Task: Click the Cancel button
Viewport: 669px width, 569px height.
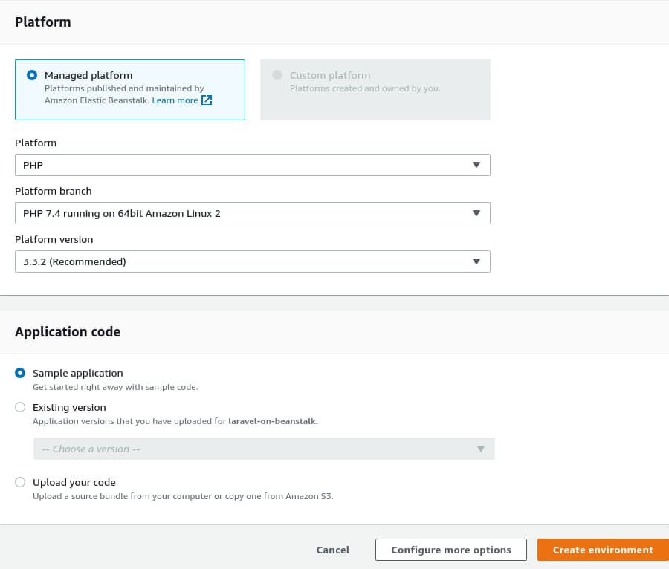Action: point(332,550)
